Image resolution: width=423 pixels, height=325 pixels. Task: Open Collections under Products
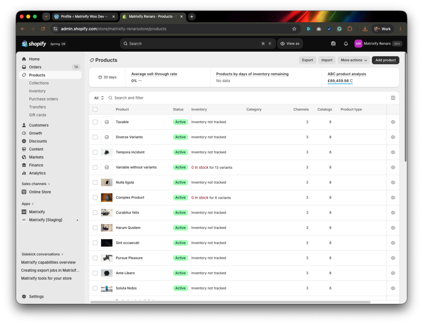[x=39, y=83]
